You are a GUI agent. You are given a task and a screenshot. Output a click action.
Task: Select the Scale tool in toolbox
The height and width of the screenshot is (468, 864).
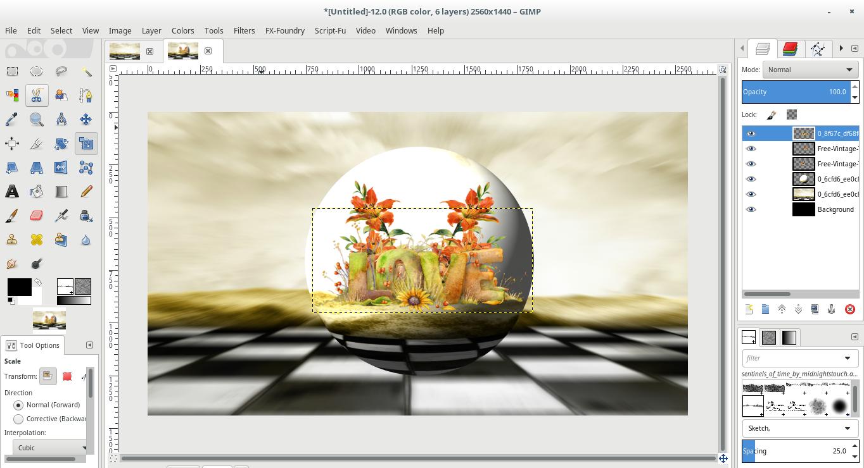[x=86, y=144]
